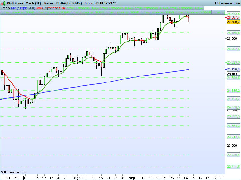This screenshot has height=180, width=241.
Task: Click the 26.459,0 (-0,70%) quote in header
Action: click(x=69, y=3)
